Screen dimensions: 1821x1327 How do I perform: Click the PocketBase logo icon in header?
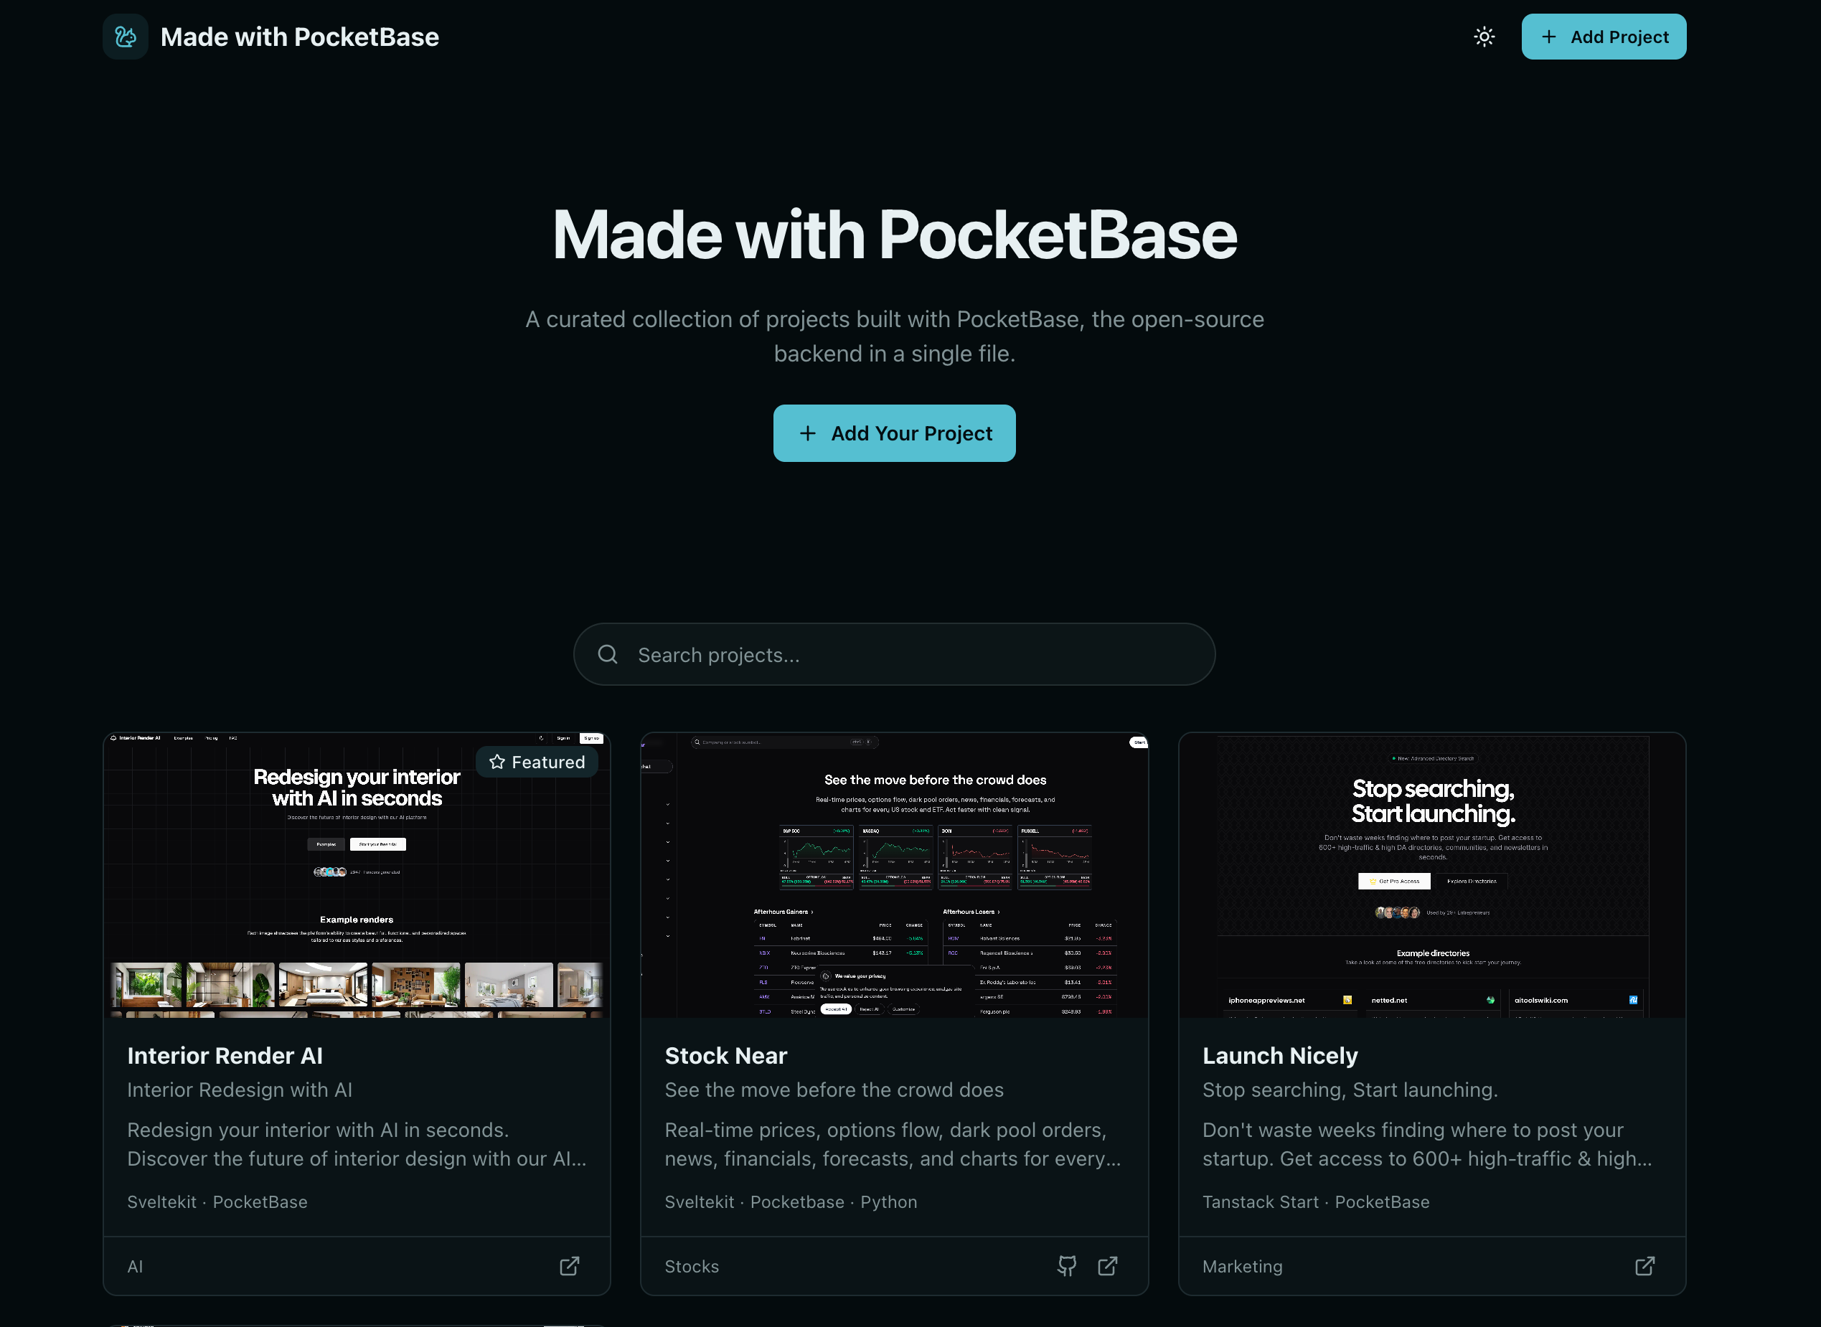tap(126, 37)
